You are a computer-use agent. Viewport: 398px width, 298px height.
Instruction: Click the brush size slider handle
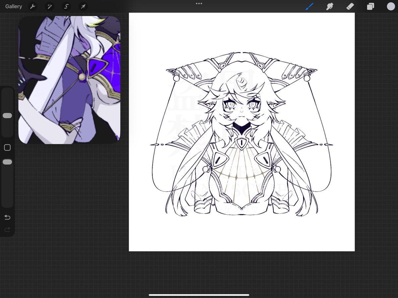click(7, 115)
